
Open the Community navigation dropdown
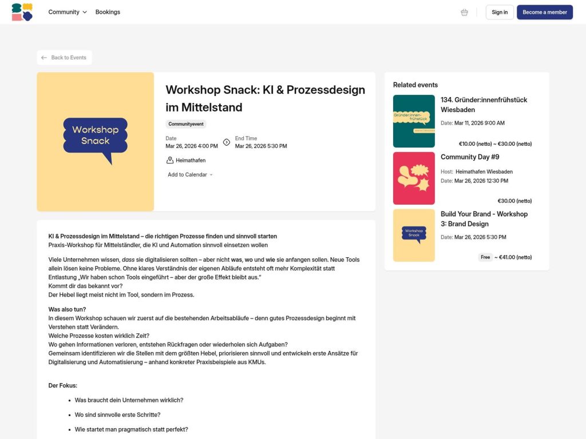68,11
